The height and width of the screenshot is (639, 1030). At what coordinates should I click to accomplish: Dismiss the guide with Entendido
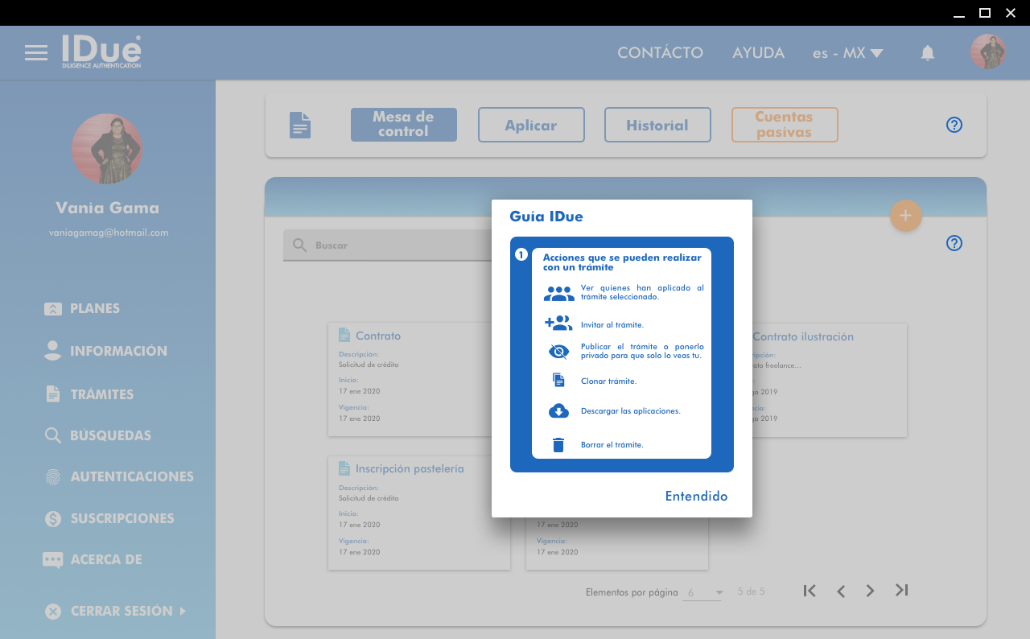point(696,496)
